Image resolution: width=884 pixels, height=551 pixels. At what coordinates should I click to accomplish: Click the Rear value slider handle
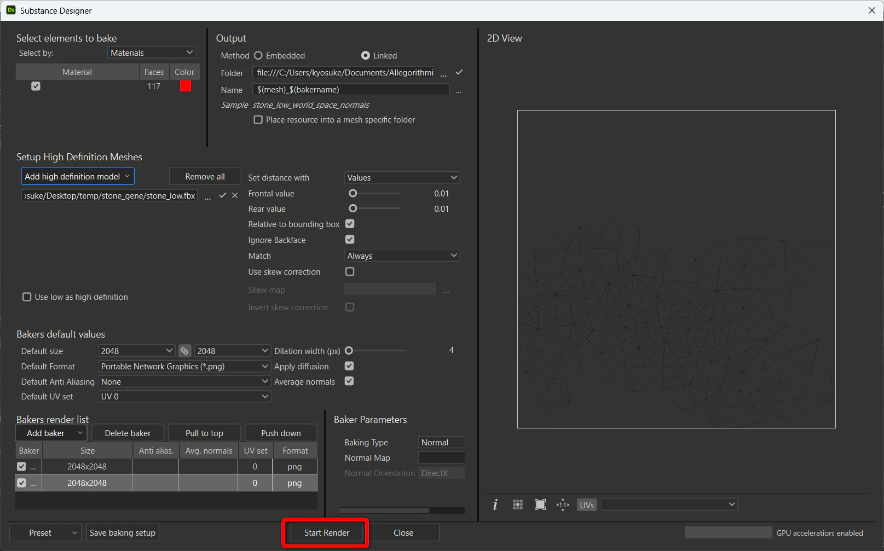[353, 208]
